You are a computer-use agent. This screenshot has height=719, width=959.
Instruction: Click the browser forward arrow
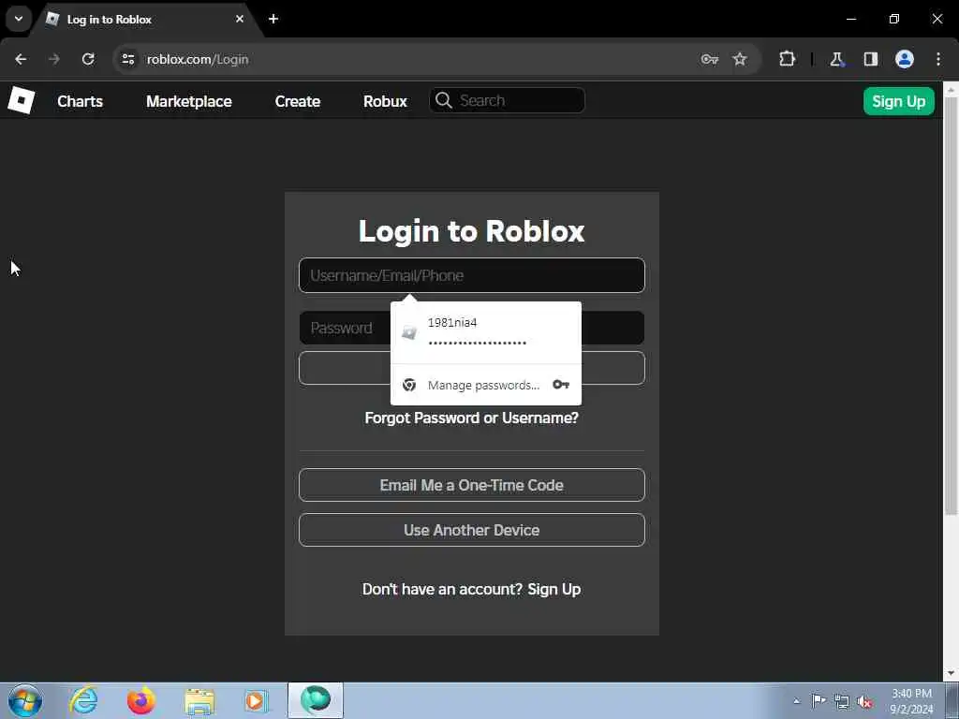54,59
